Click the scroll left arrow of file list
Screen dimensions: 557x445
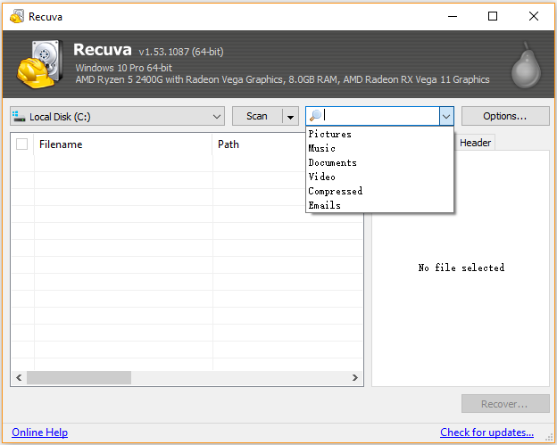[x=19, y=377]
